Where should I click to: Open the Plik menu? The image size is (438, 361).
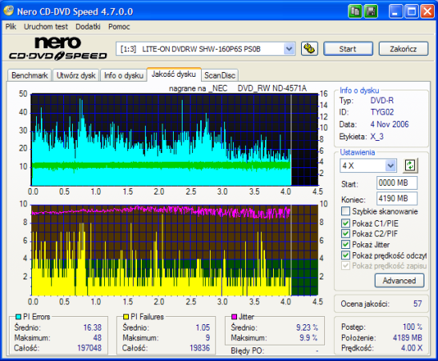coord(10,26)
